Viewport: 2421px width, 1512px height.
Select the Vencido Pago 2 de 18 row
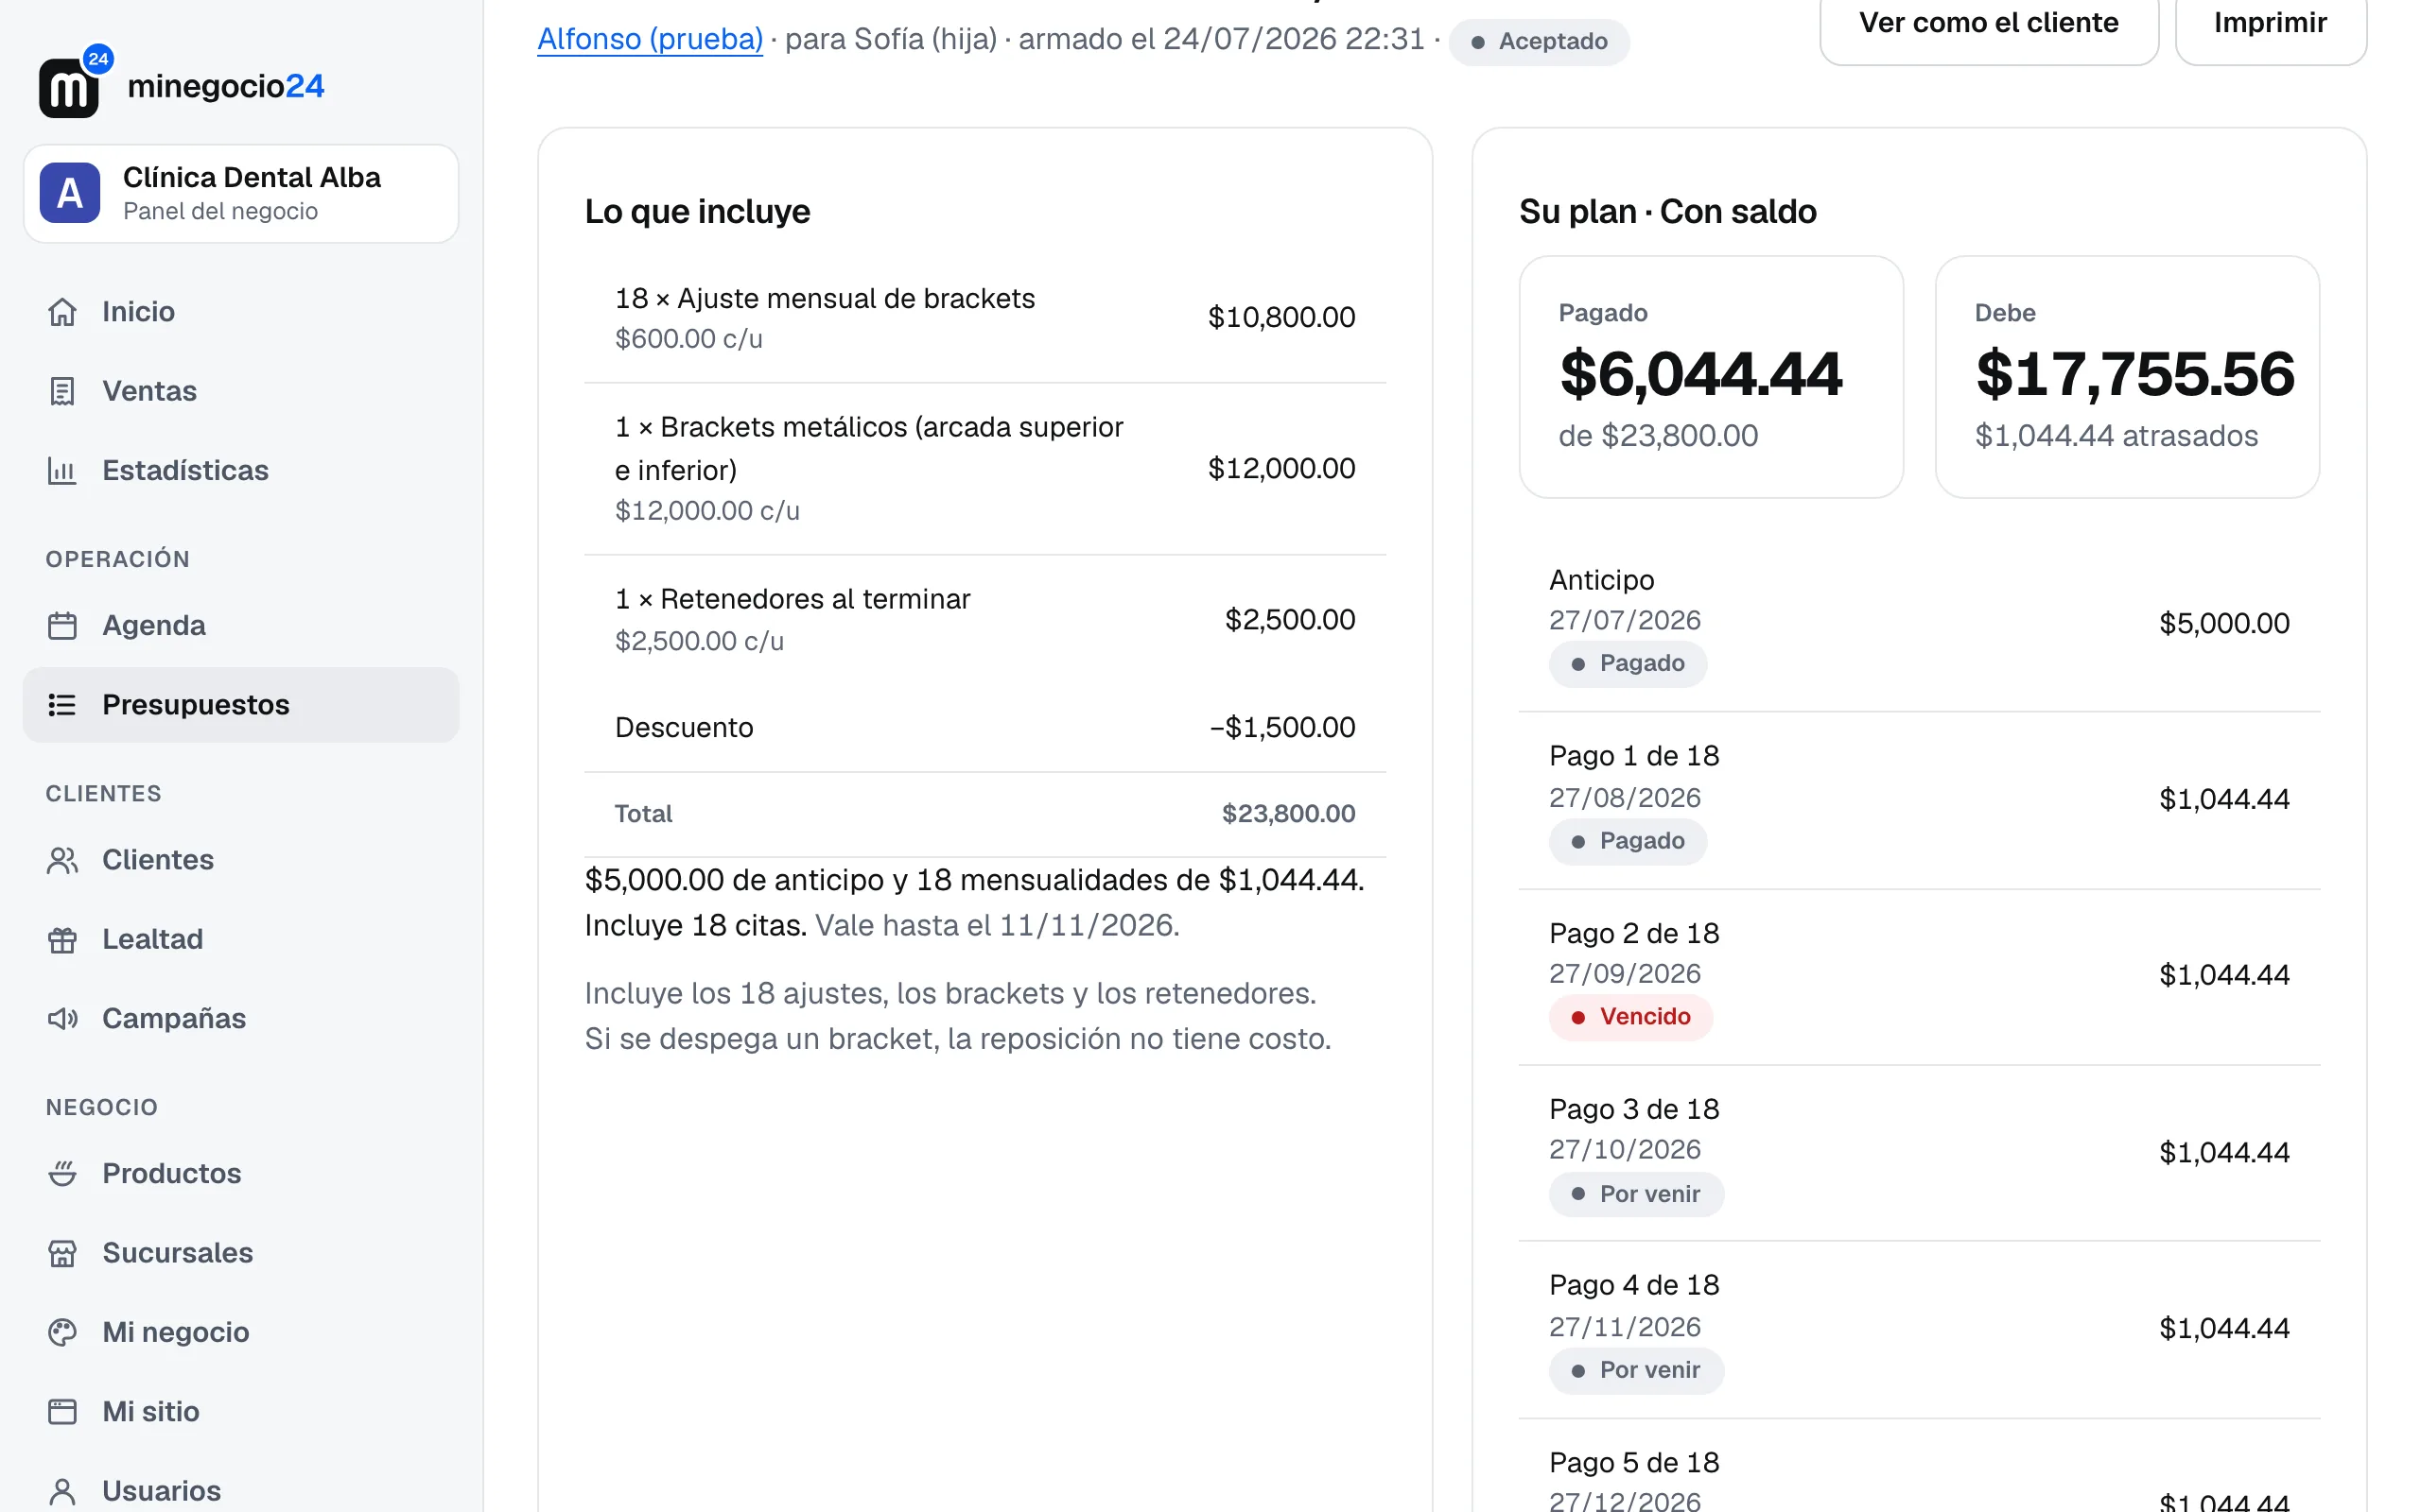[1919, 977]
